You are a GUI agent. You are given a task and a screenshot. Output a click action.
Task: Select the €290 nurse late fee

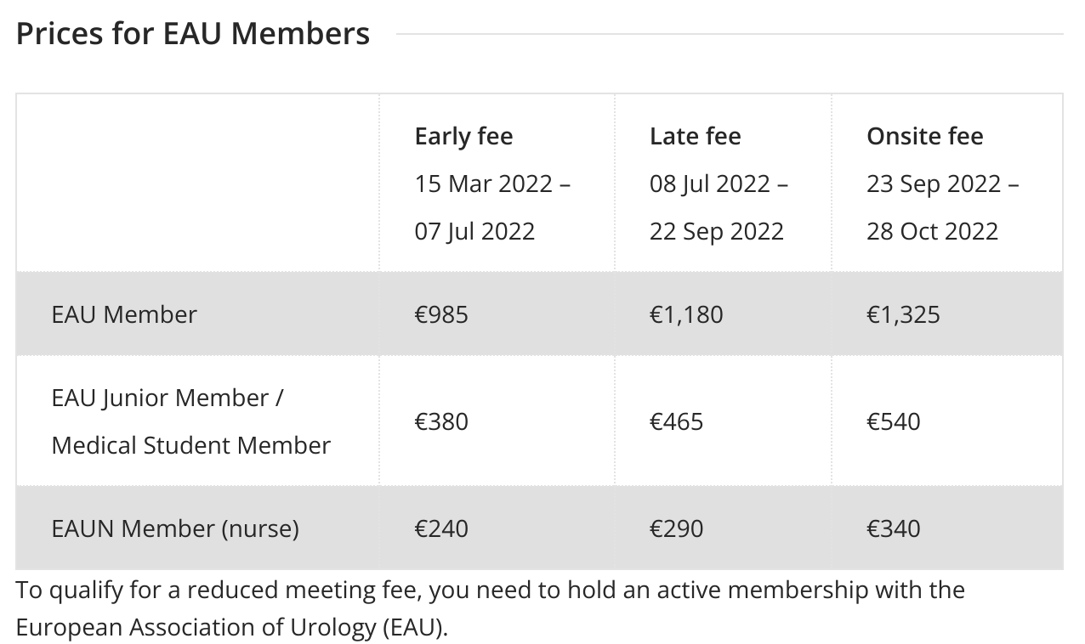677,528
